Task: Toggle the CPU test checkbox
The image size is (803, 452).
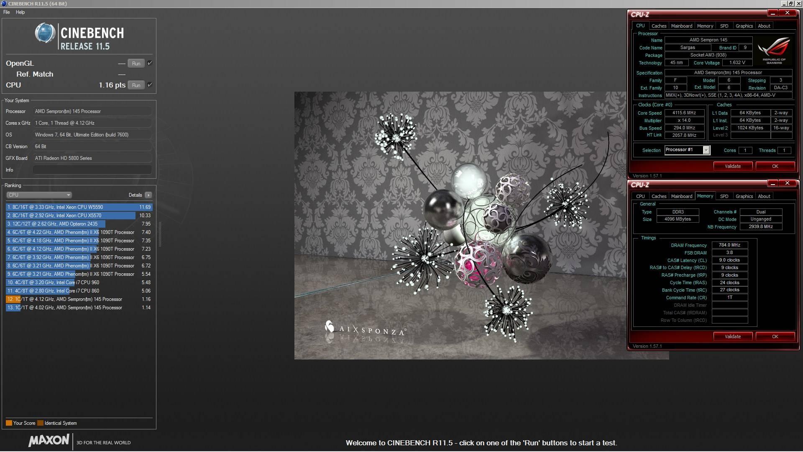Action: tap(150, 85)
